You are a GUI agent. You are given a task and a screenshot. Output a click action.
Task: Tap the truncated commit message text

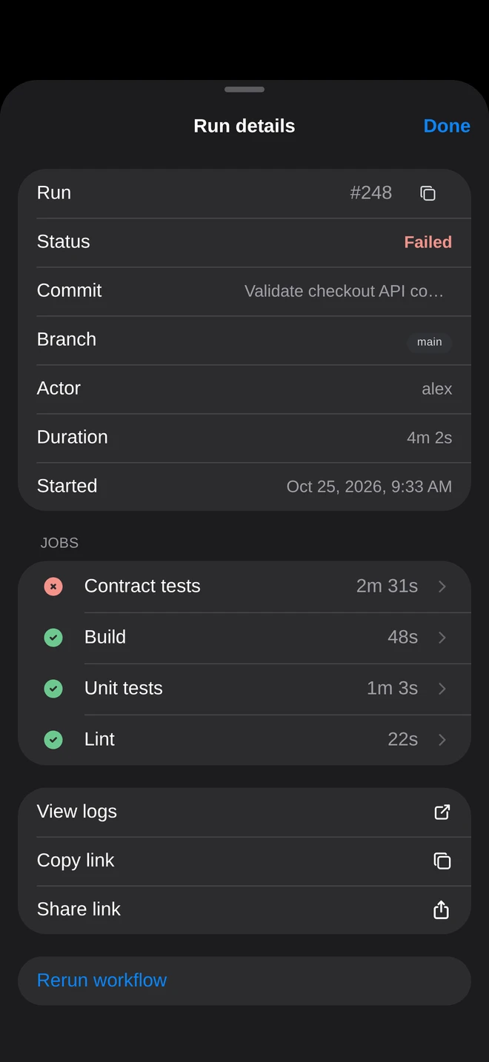coord(344,292)
